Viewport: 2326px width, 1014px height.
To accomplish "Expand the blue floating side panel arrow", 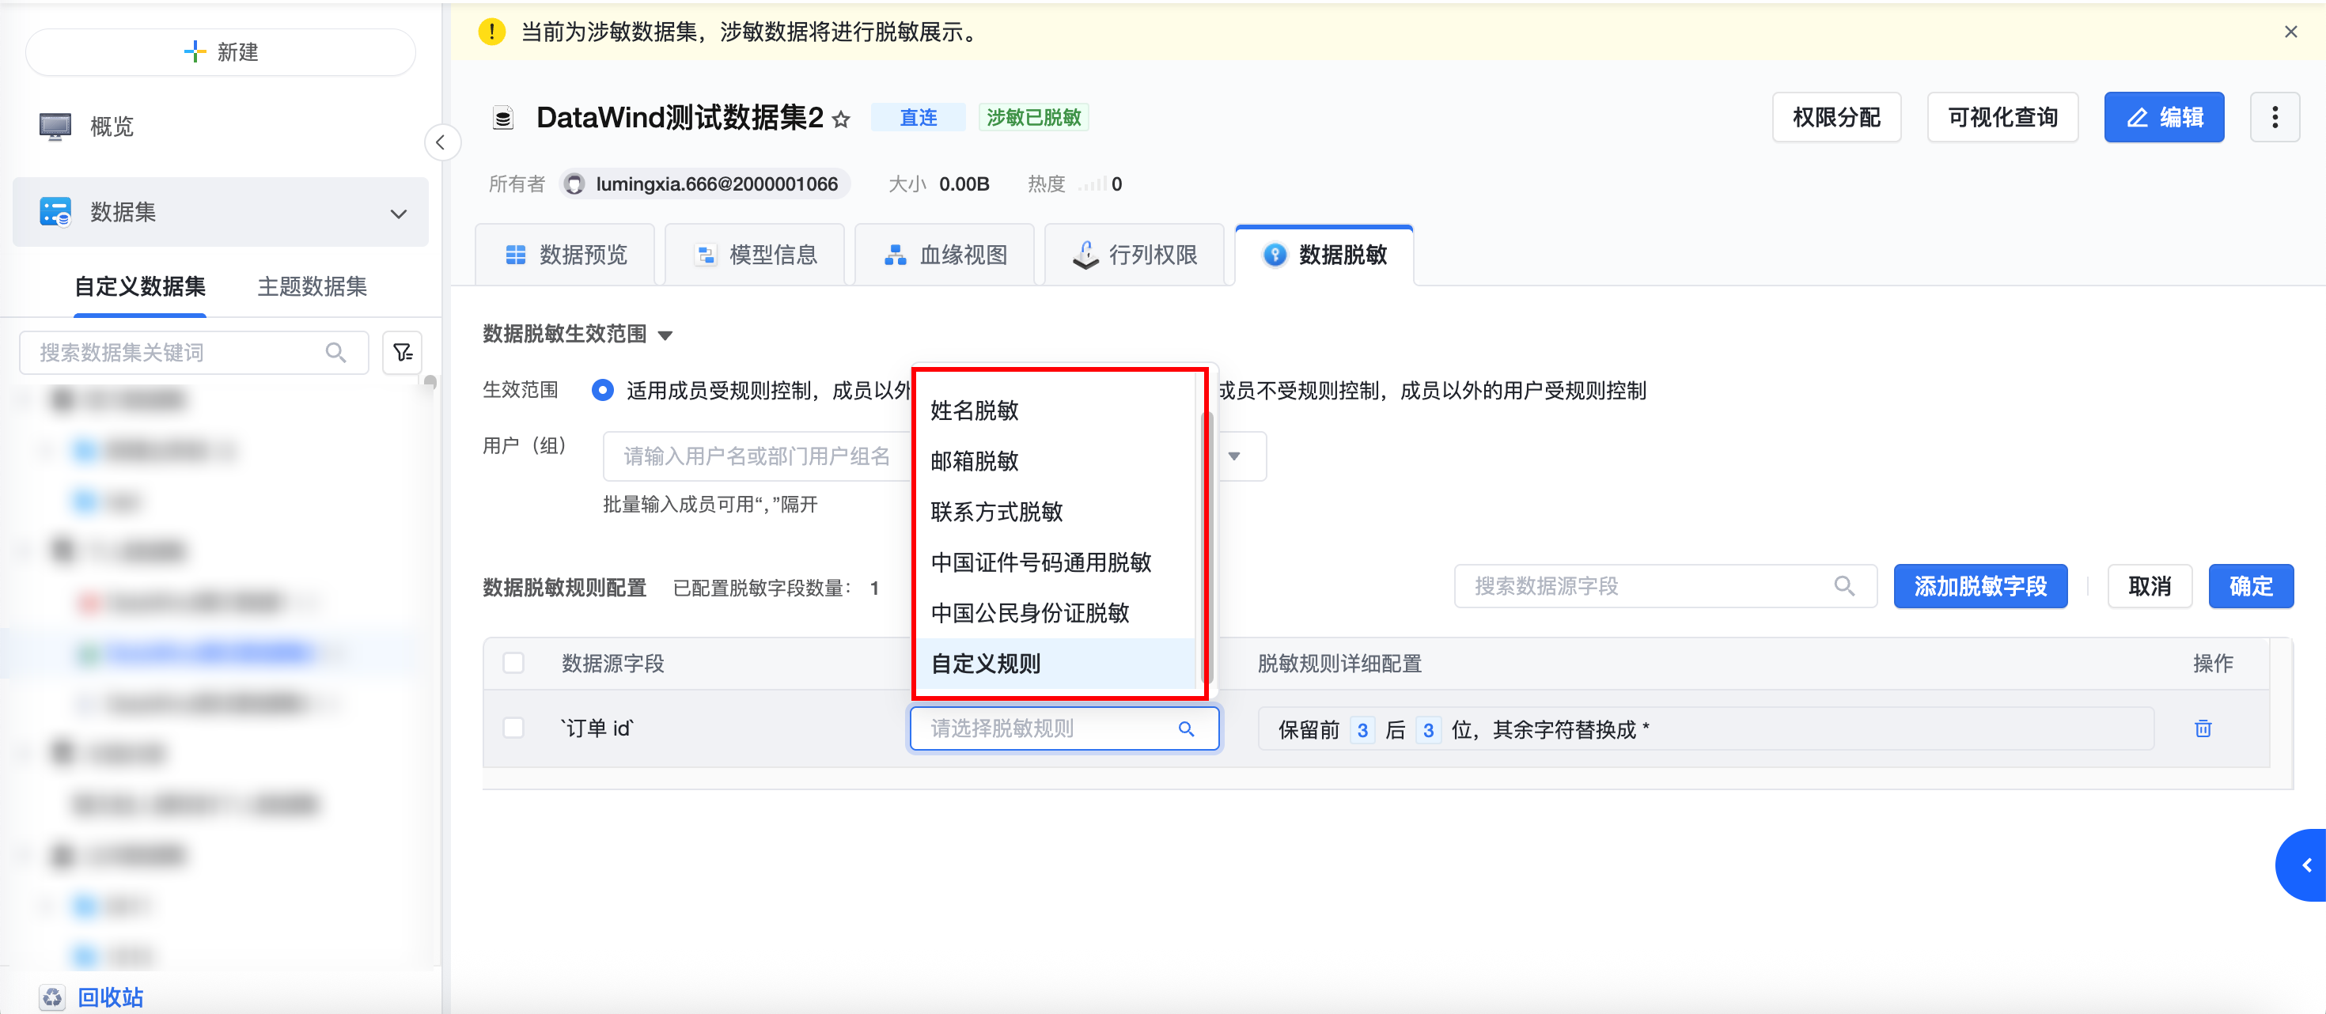I will pyautogui.click(x=2305, y=864).
